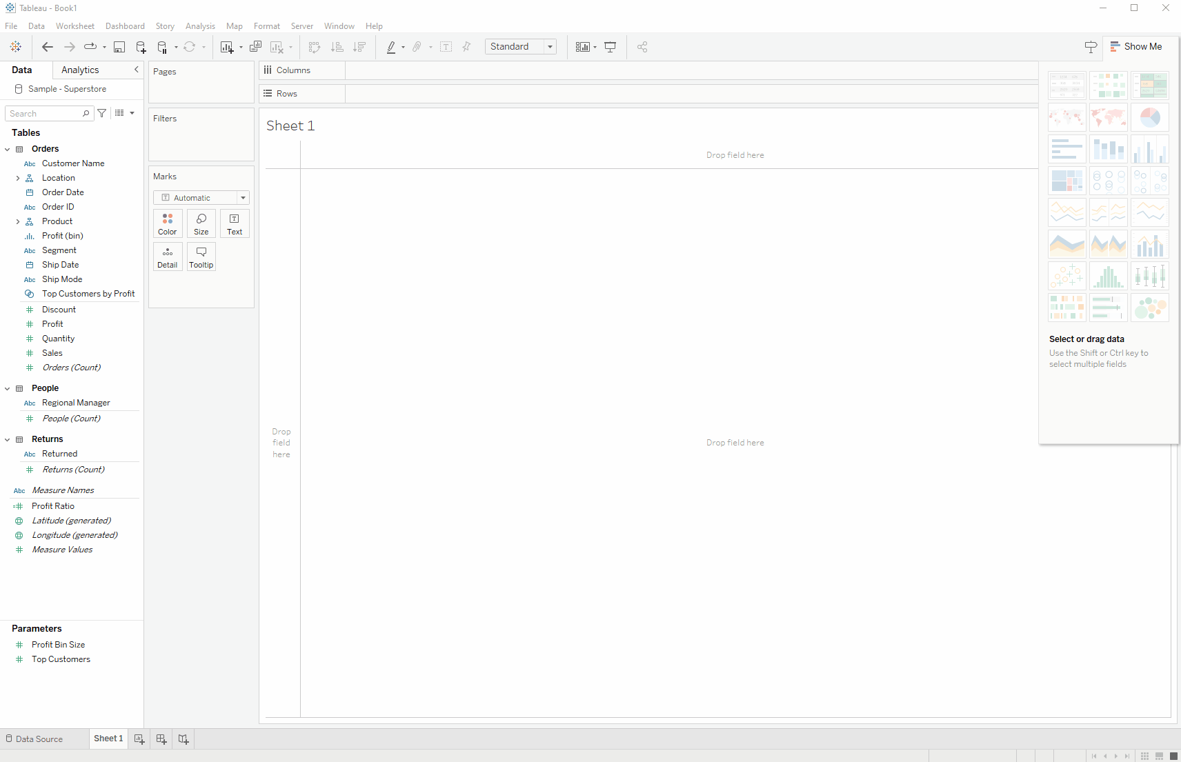Click the Share workbook icon
Screen dimensions: 1181x762
(x=642, y=47)
